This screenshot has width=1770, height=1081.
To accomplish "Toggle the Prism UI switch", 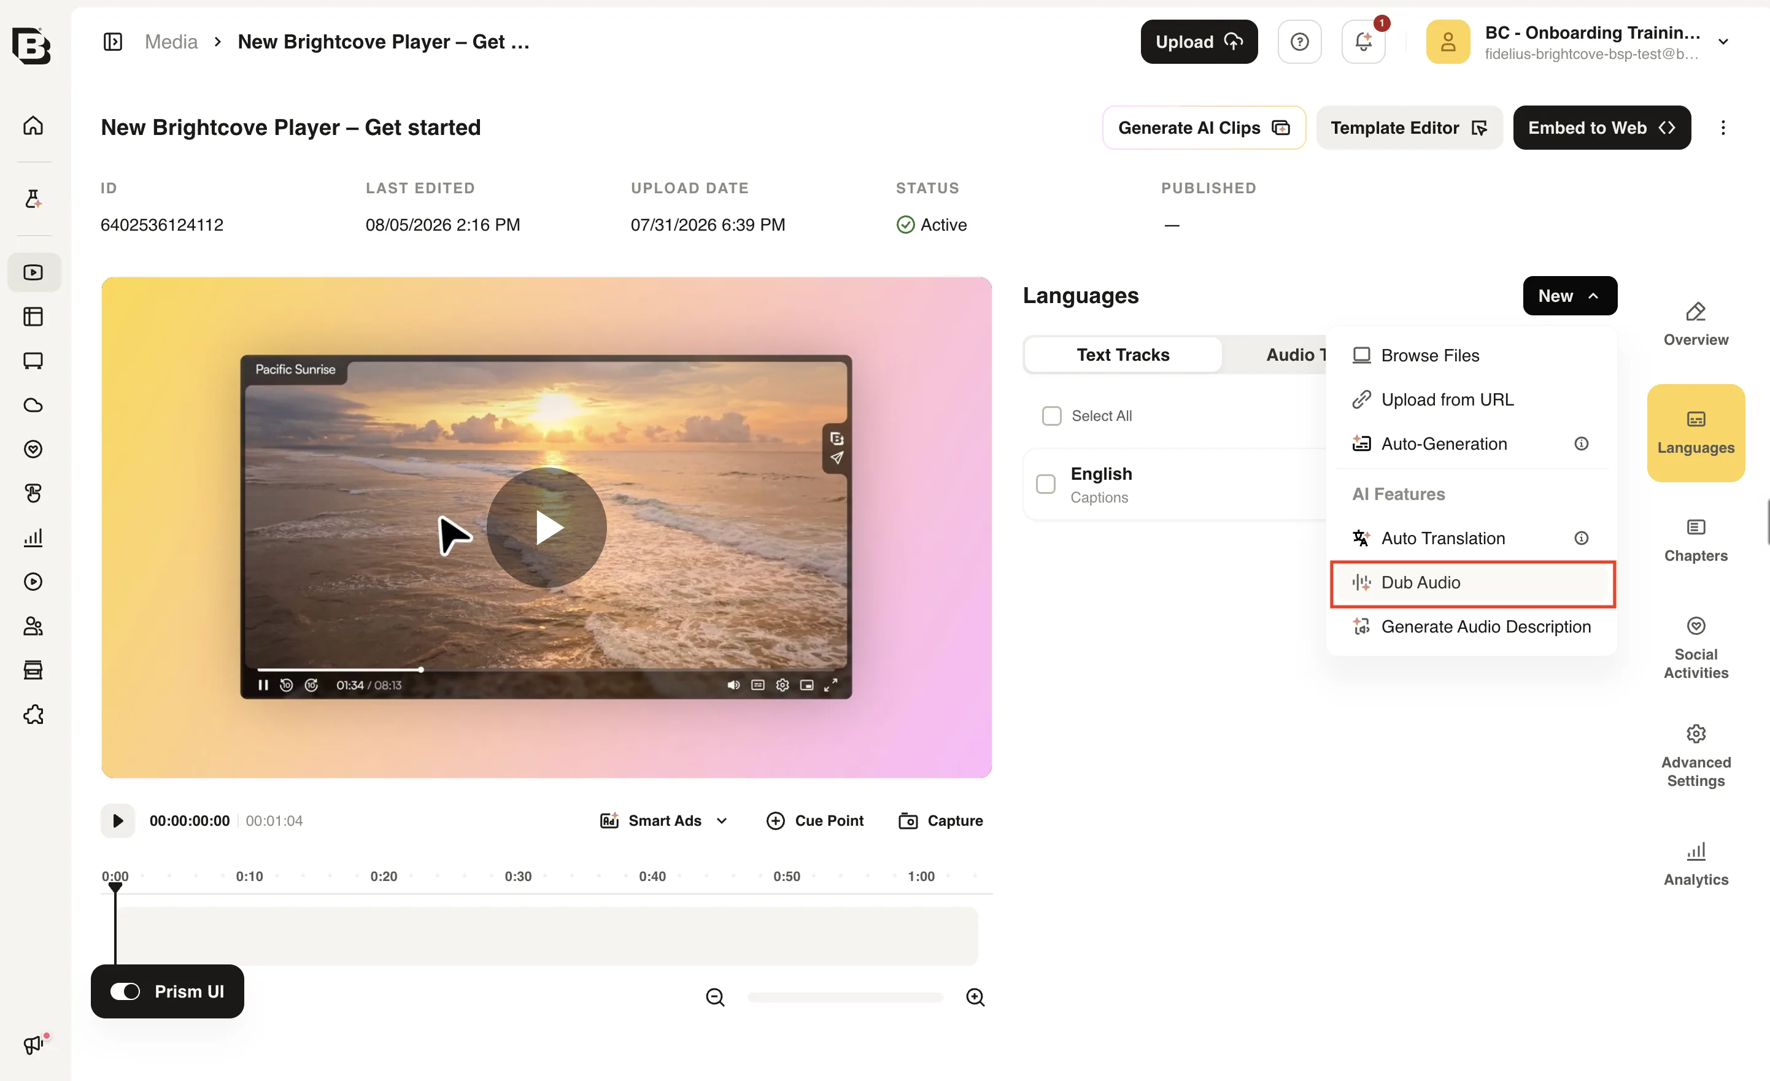I will [x=125, y=991].
